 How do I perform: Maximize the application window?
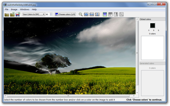tap(155, 4)
